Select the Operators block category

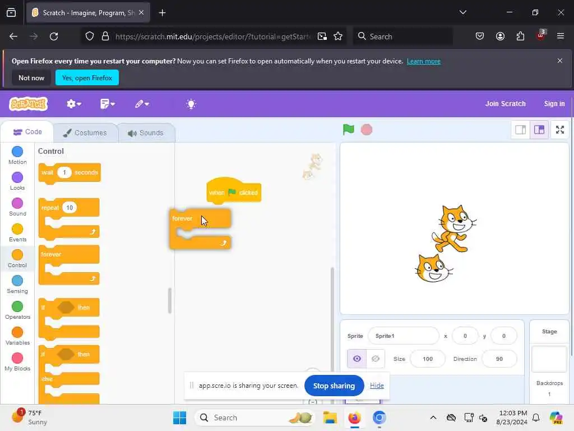tap(17, 310)
